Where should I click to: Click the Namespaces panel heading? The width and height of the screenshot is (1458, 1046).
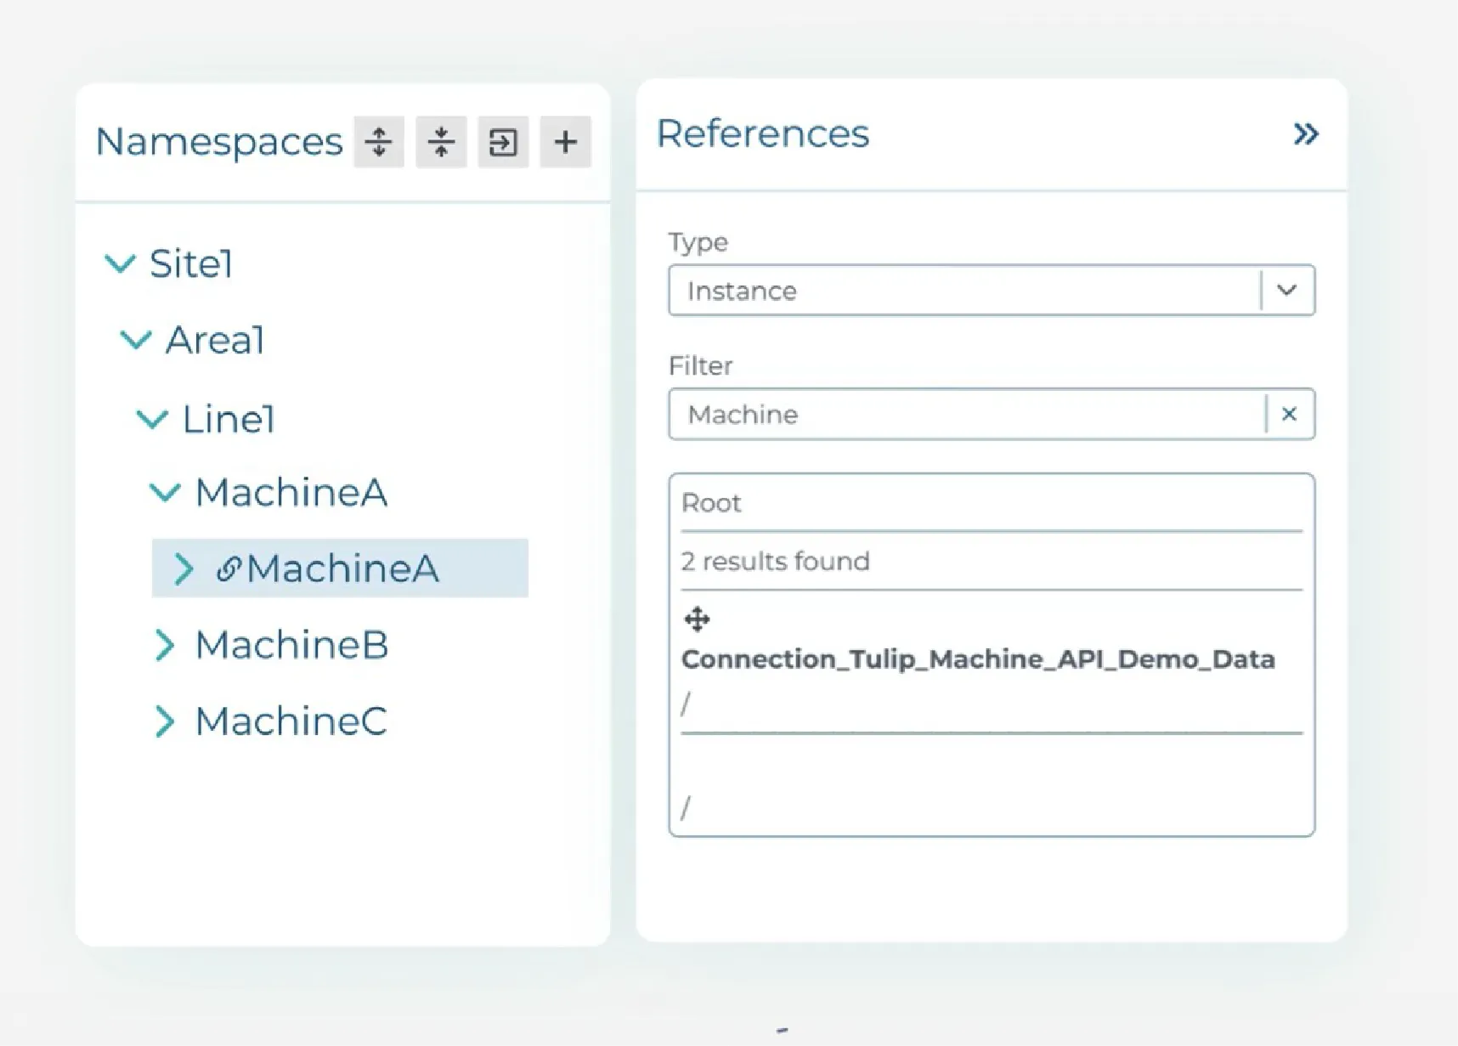[x=220, y=141]
